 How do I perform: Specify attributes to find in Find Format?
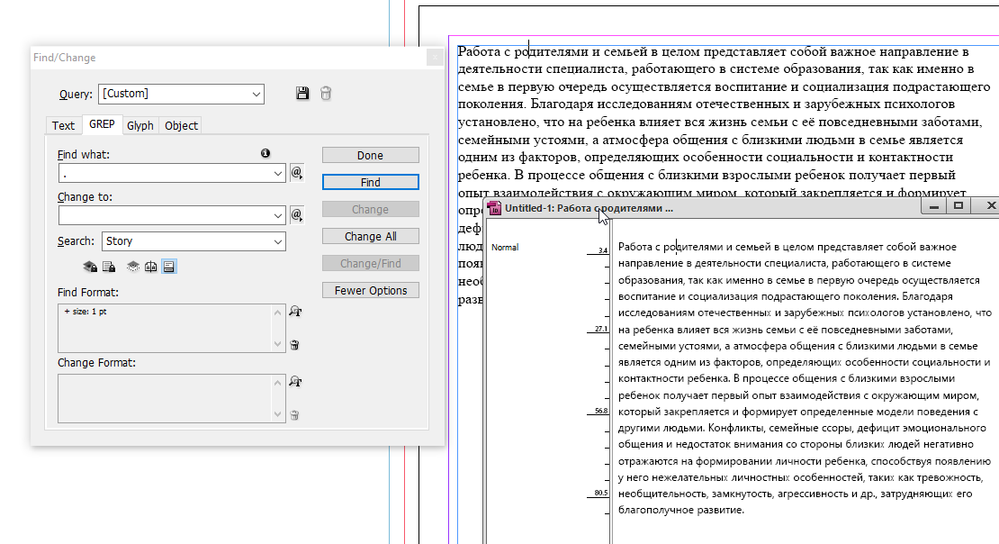pyautogui.click(x=294, y=312)
